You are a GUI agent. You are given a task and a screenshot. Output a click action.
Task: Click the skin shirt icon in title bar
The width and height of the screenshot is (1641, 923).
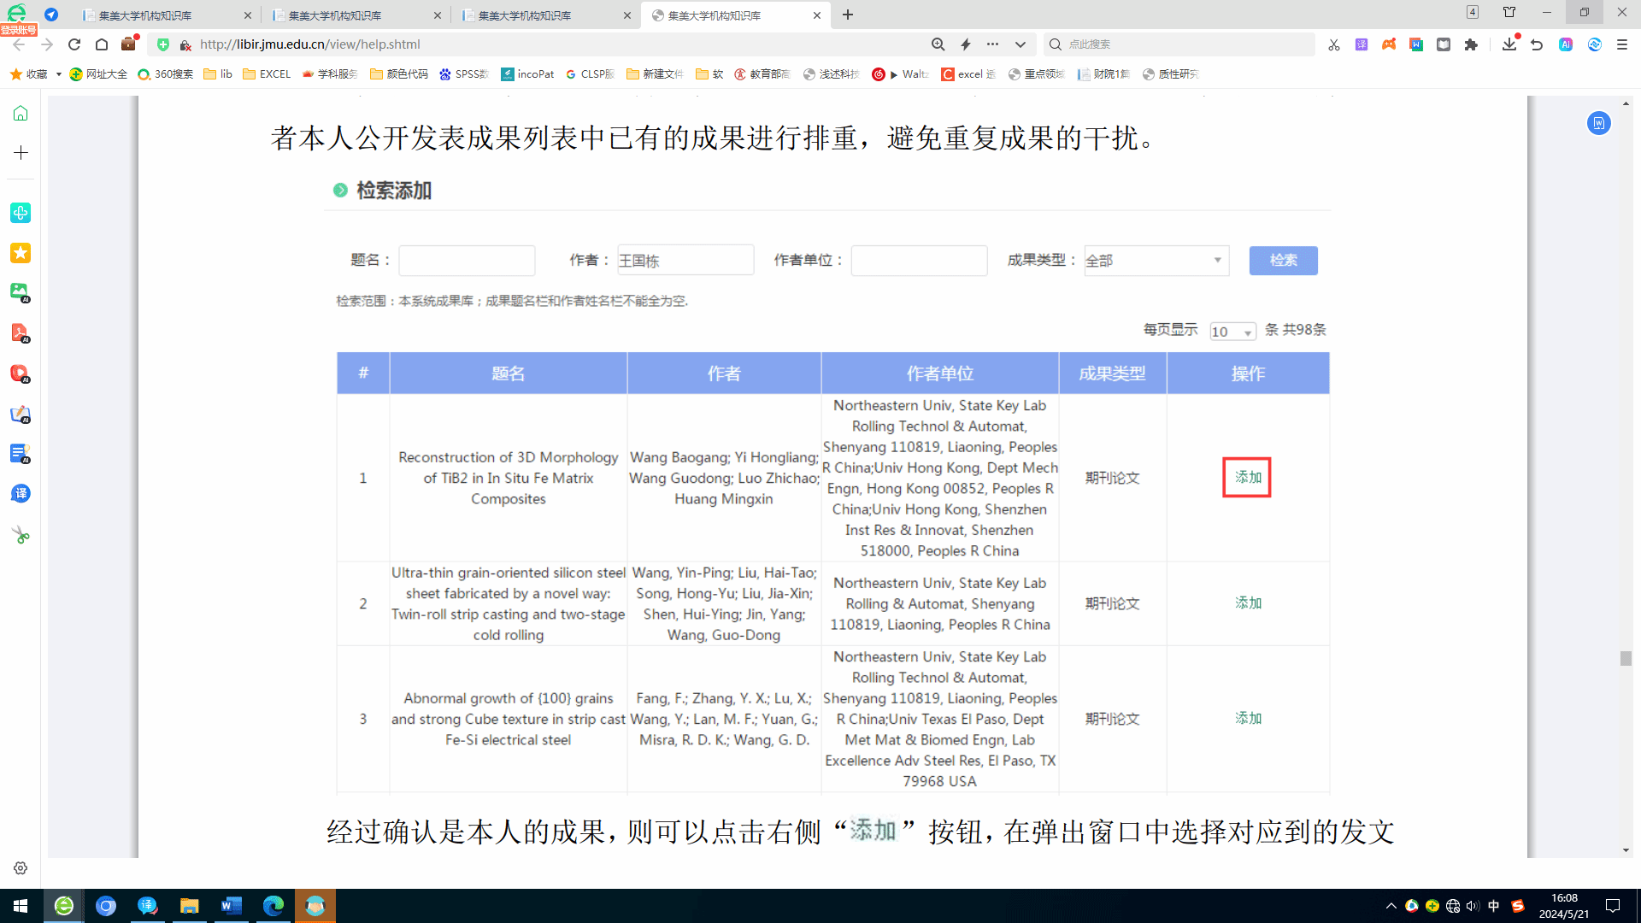1509,12
